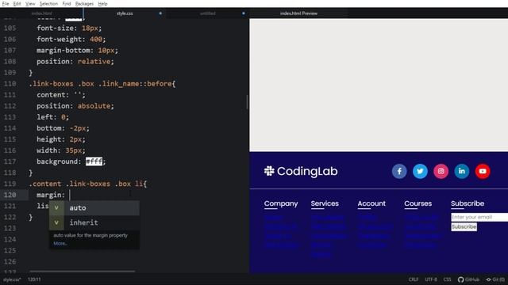
Task: Switch to the index.html tab
Action: coord(42,13)
